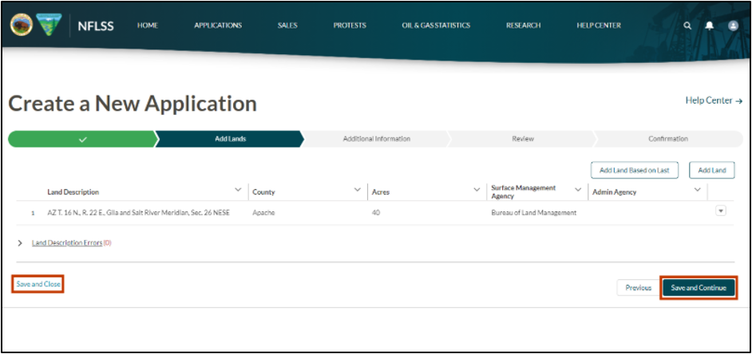This screenshot has height=354, width=752.
Task: Click the BLM triangle logo
Action: [x=49, y=25]
